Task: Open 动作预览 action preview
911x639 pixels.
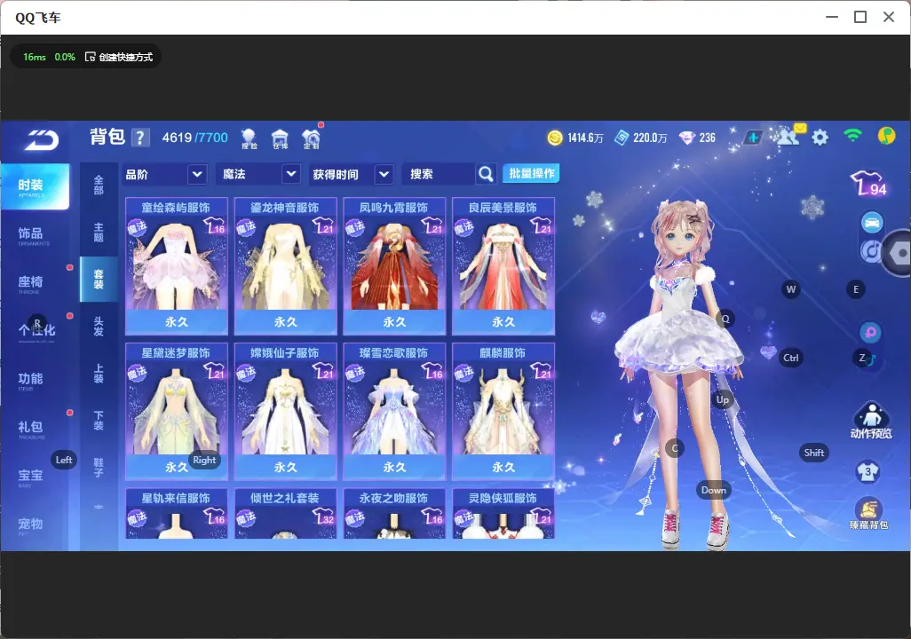Action: pos(871,421)
